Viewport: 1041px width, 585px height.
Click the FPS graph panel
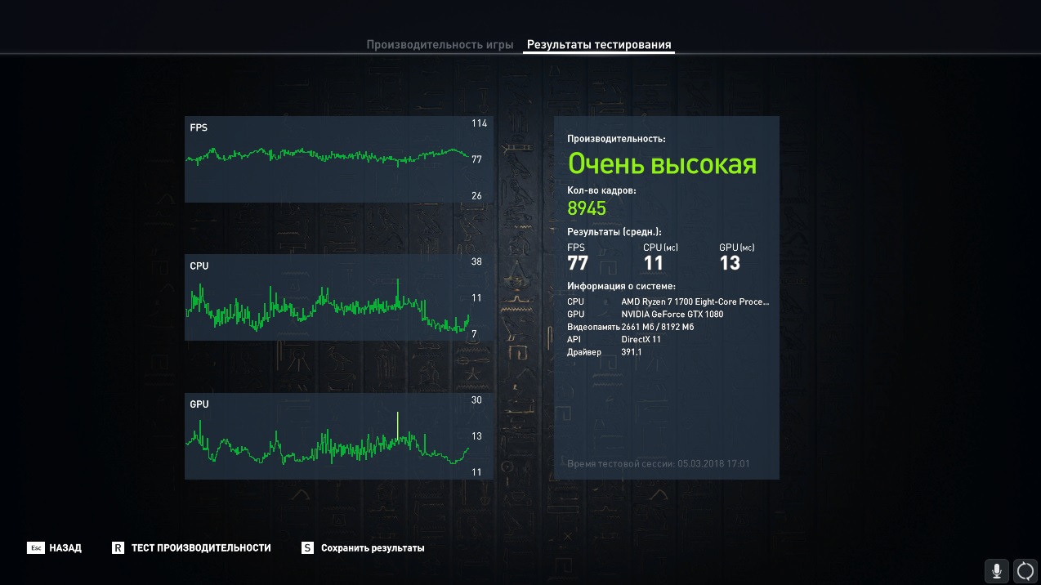pyautogui.click(x=338, y=159)
